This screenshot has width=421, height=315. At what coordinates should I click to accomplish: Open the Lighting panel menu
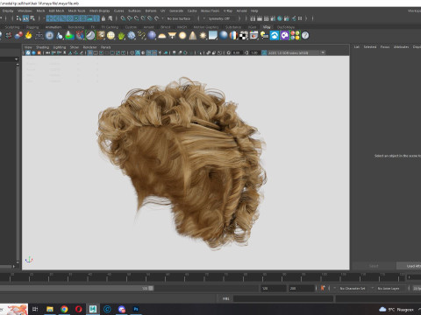[x=60, y=47]
